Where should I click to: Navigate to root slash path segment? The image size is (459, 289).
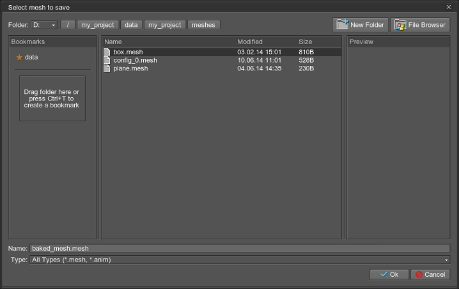pyautogui.click(x=68, y=25)
